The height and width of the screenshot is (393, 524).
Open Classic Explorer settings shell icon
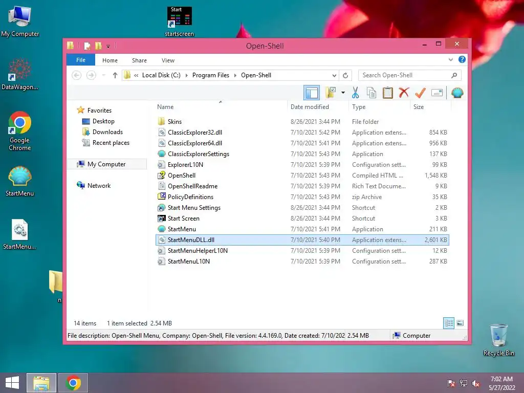pyautogui.click(x=457, y=93)
